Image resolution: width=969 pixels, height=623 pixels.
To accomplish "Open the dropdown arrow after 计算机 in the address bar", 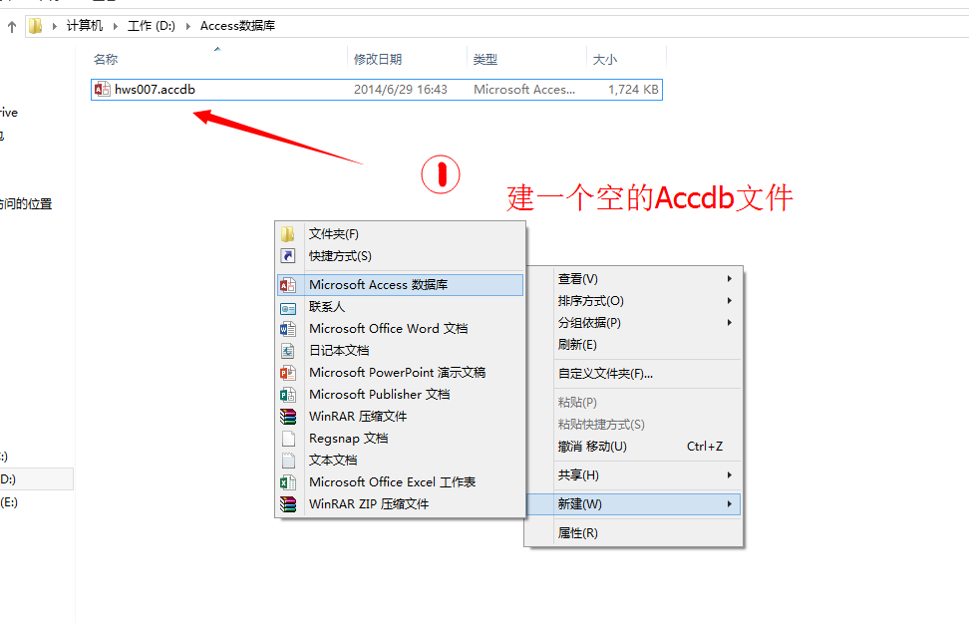I will coord(115,26).
